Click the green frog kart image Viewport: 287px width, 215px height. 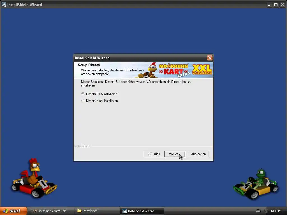pos(256,184)
